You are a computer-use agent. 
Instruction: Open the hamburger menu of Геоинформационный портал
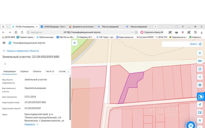4,43
